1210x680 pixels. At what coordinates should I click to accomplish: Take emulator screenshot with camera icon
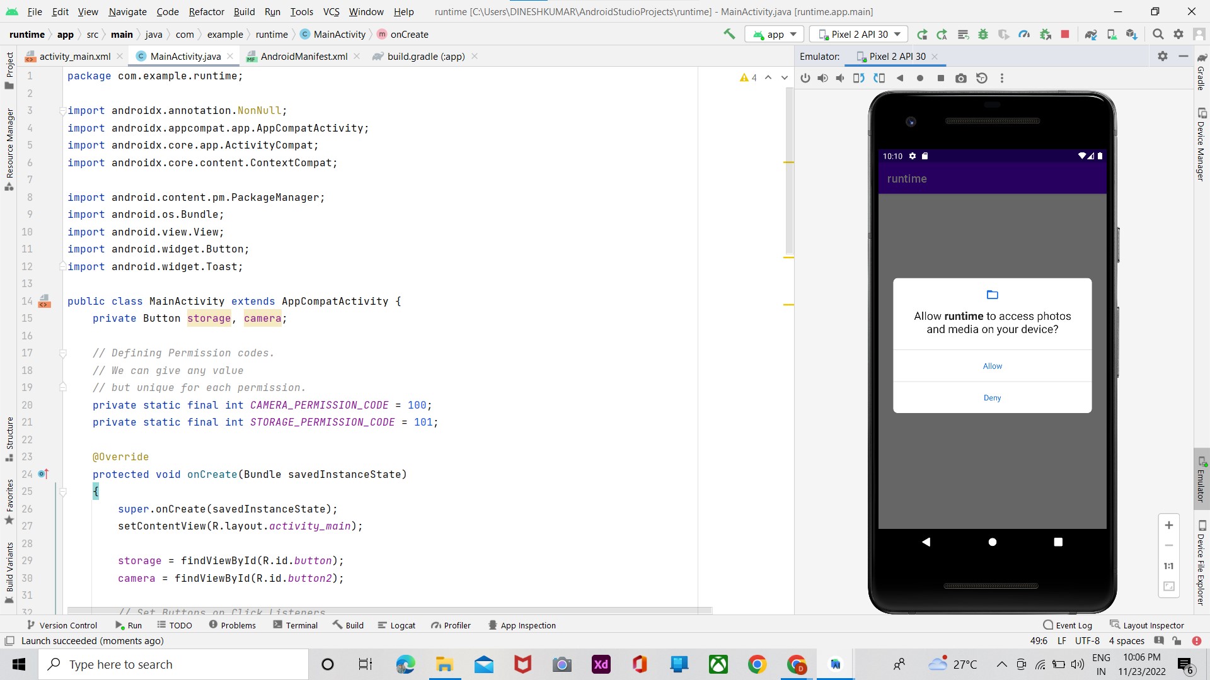(x=960, y=78)
